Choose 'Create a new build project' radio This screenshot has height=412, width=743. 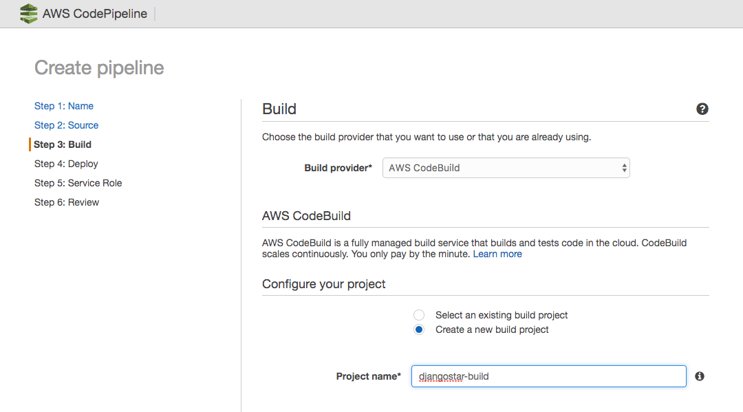coord(419,329)
